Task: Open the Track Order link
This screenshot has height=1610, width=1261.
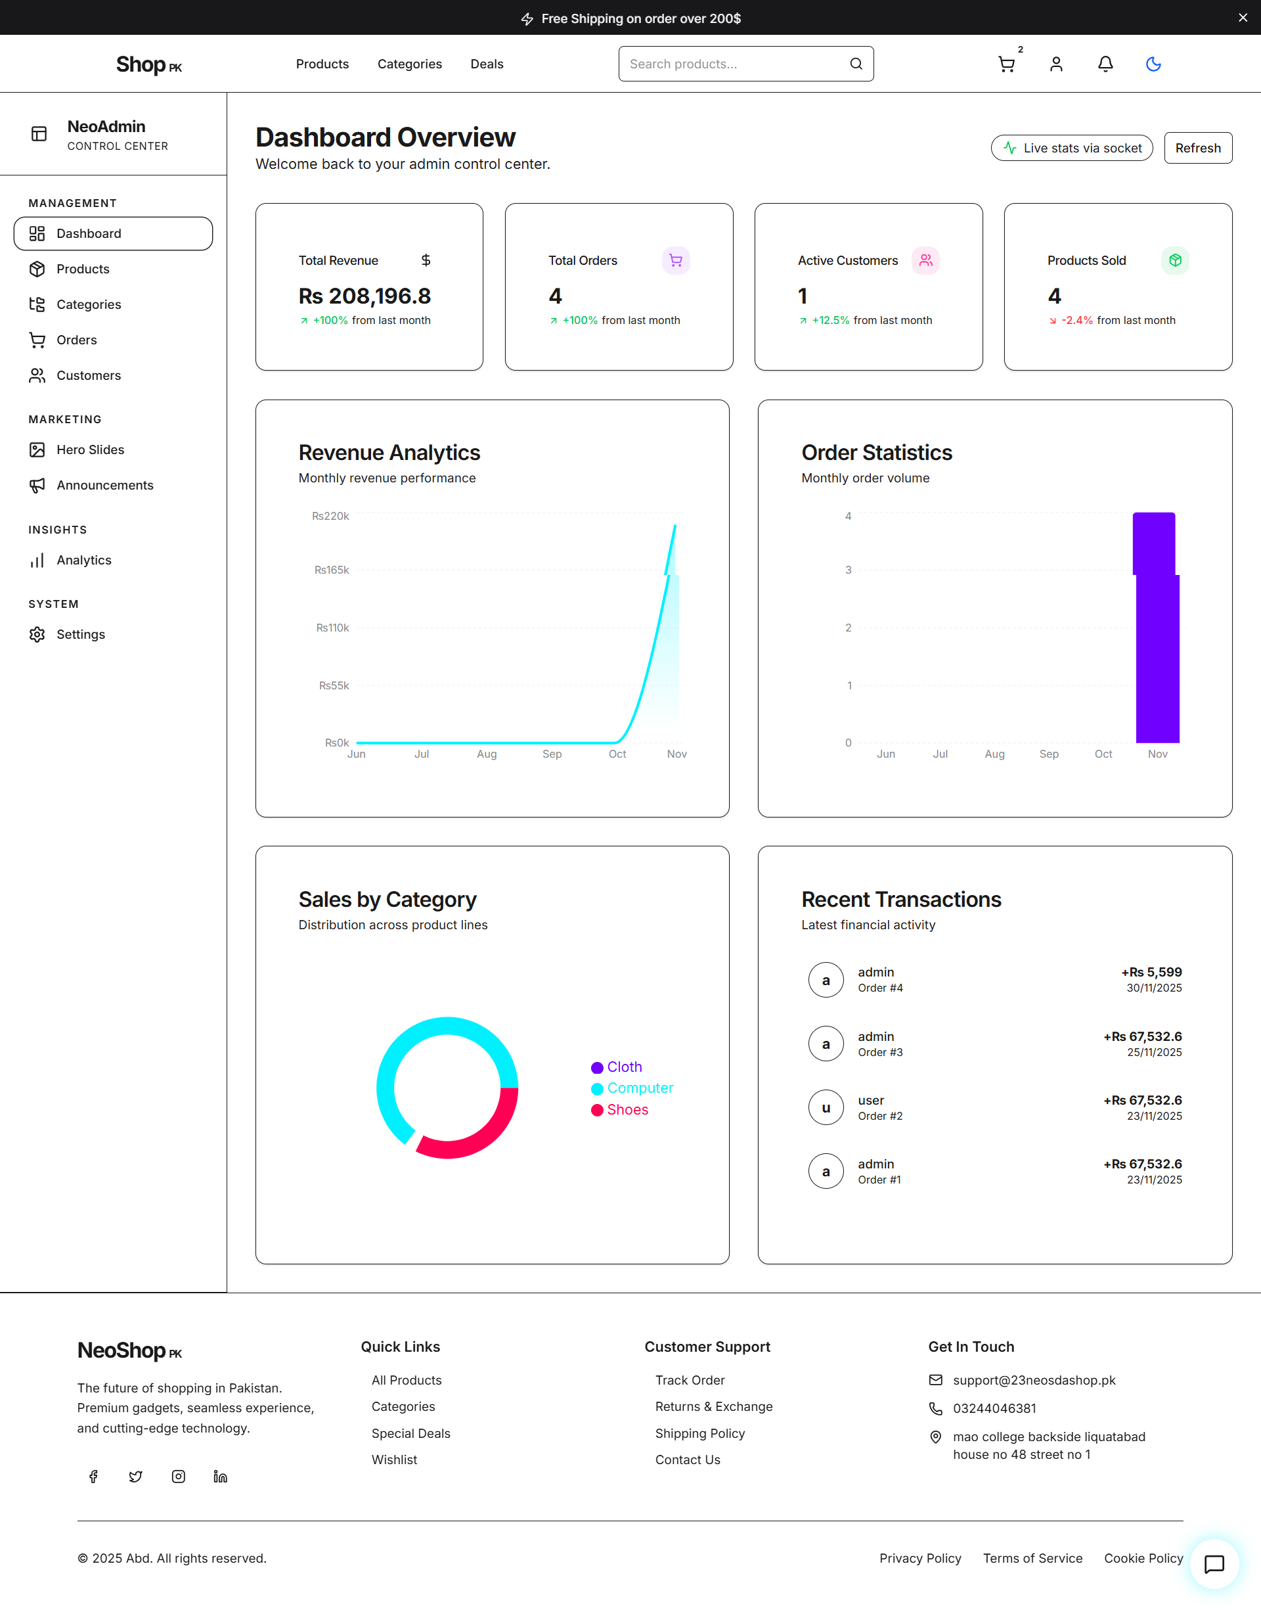Action: (x=690, y=1379)
